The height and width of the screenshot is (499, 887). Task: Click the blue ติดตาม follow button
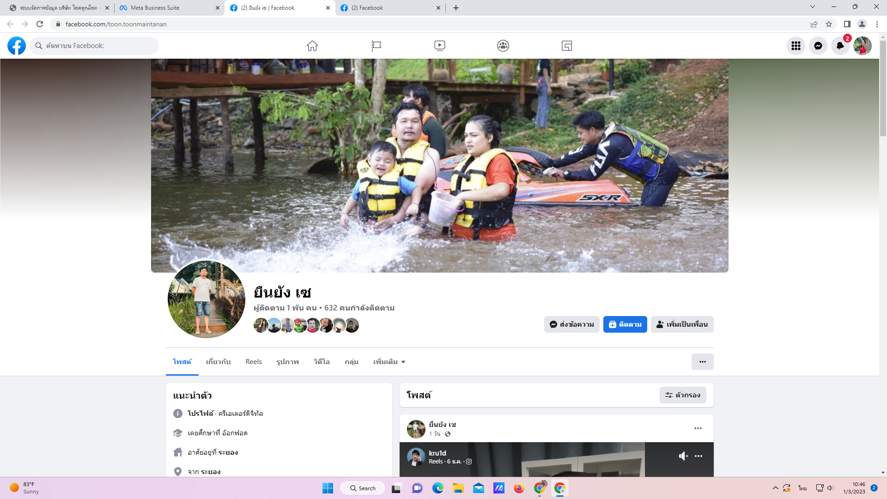pyautogui.click(x=625, y=324)
